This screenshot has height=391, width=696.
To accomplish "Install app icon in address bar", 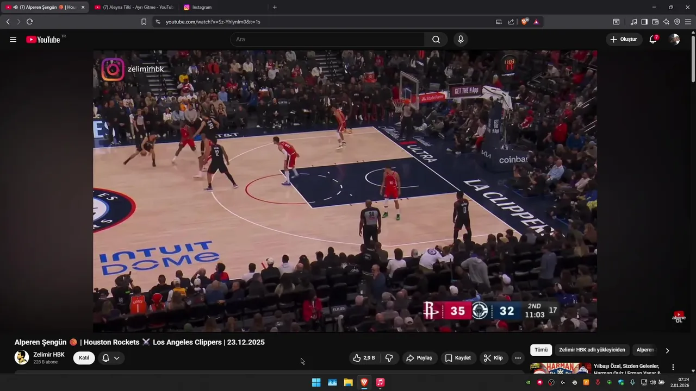I will click(499, 22).
